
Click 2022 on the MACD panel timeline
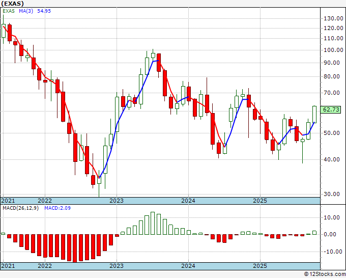coord(45,266)
